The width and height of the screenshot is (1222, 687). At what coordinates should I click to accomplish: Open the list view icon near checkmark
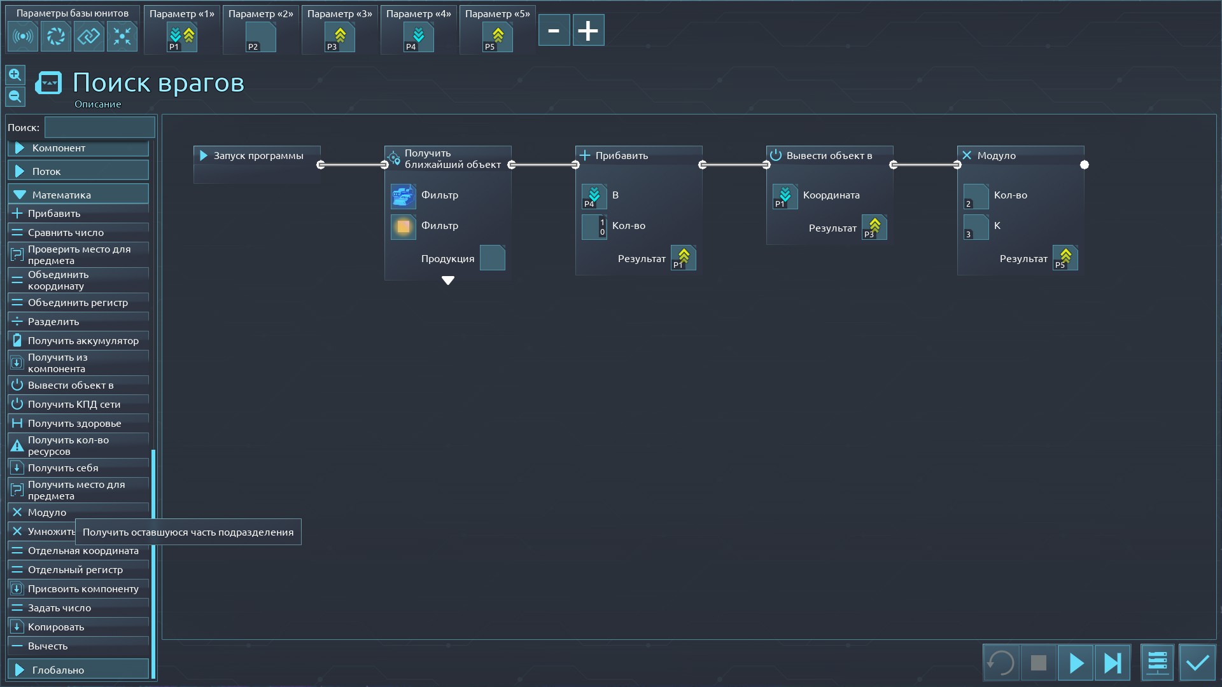(1157, 663)
